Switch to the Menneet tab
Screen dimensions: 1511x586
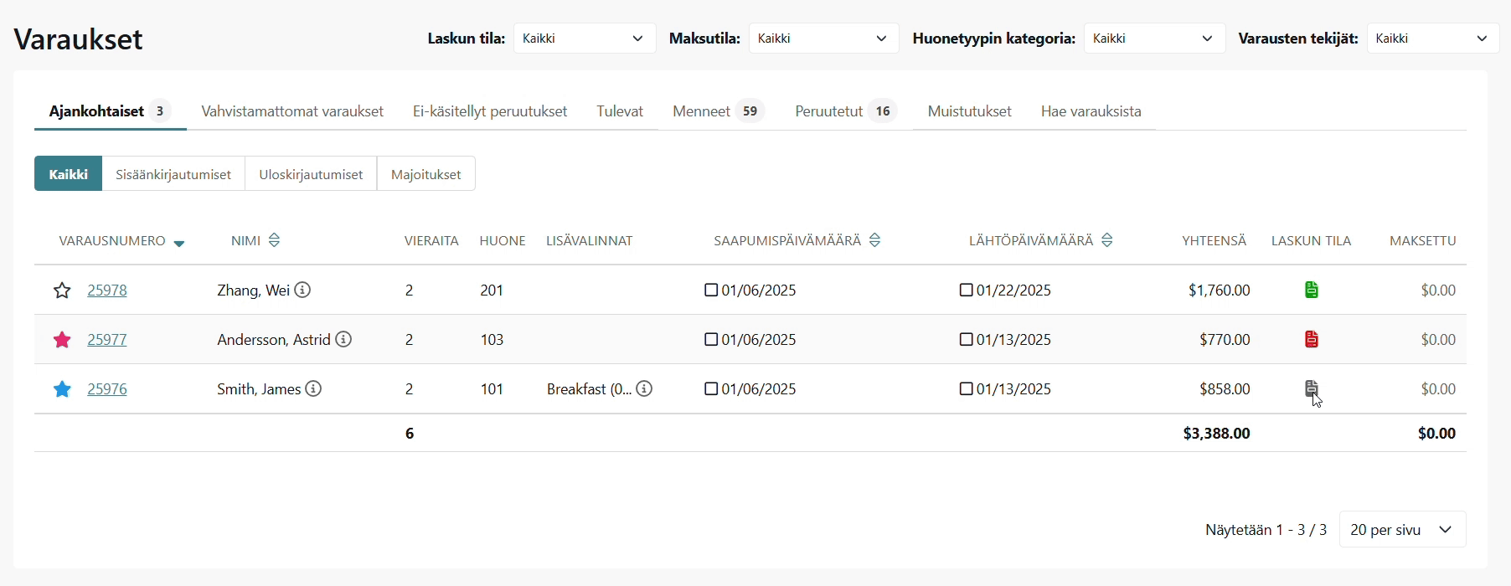718,111
